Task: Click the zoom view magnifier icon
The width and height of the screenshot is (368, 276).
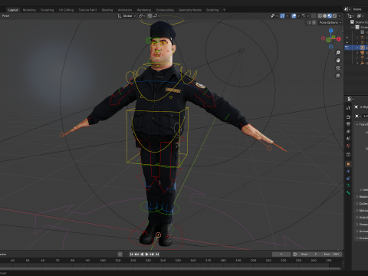Action: [338, 53]
